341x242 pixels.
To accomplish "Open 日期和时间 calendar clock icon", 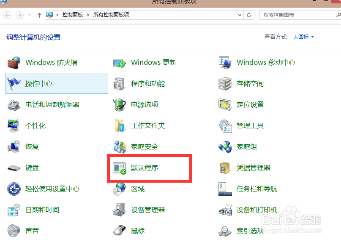I will (14, 210).
